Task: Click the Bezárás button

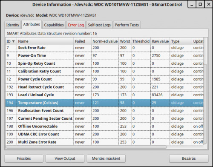Action: pos(189,158)
